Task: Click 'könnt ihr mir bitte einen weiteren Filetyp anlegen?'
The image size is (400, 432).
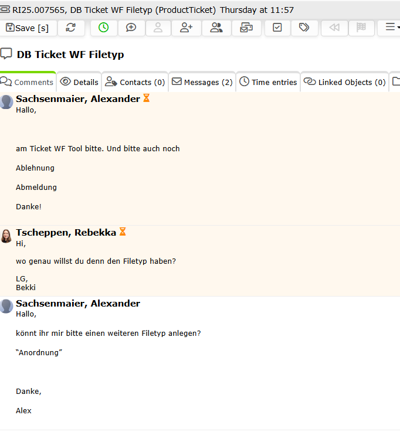Action: click(109, 334)
